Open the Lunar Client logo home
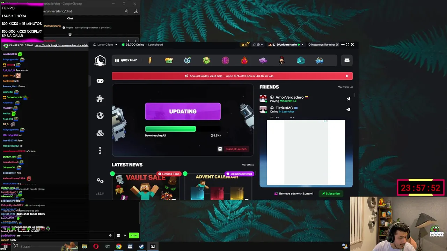The width and height of the screenshot is (447, 251). [x=100, y=60]
